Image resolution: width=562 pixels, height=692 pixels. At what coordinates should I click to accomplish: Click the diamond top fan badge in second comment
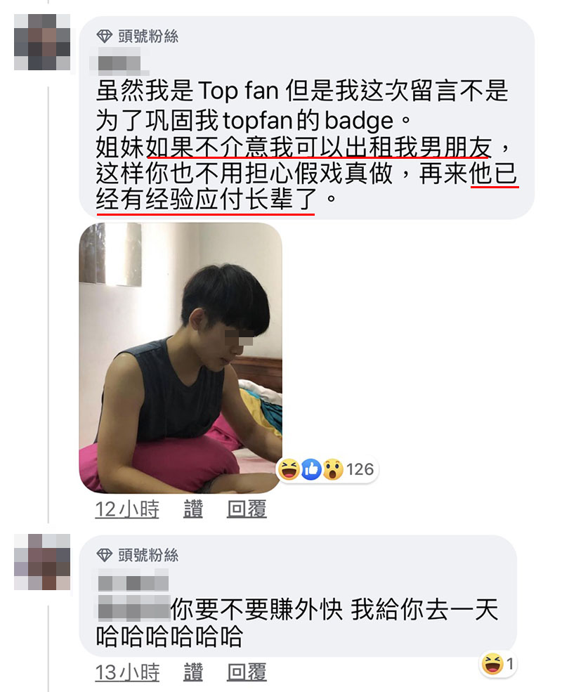tap(104, 555)
